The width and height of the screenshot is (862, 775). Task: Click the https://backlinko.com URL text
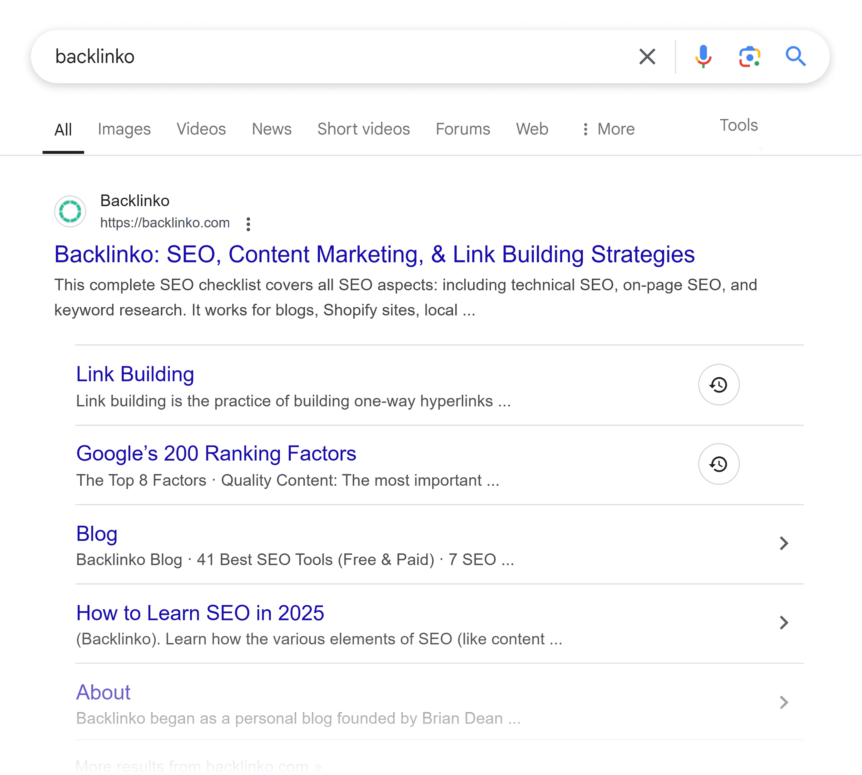165,223
